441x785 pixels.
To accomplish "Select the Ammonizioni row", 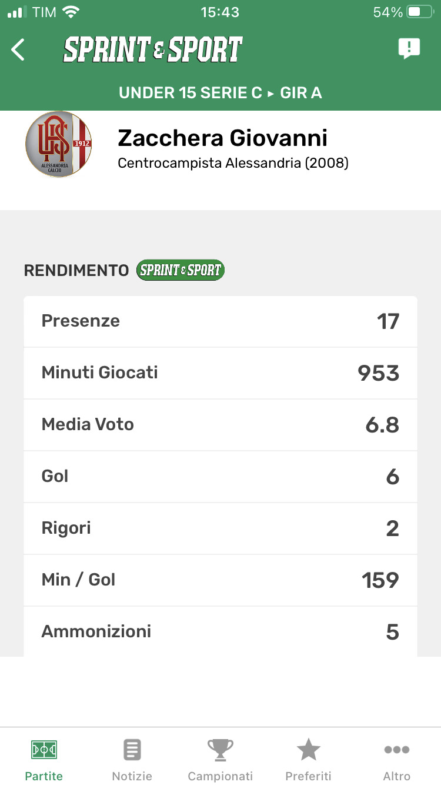I will [x=220, y=632].
